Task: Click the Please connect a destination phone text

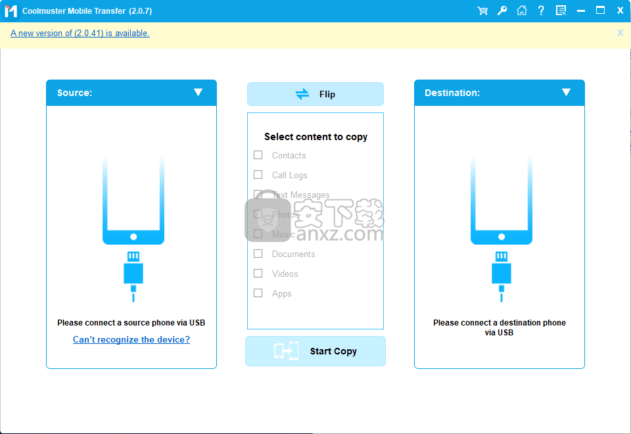Action: 500,327
